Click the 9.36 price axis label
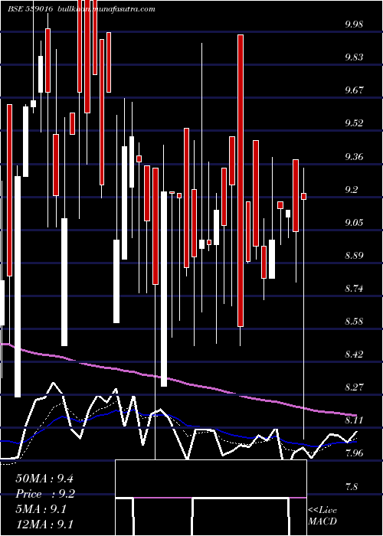 pyautogui.click(x=354, y=156)
